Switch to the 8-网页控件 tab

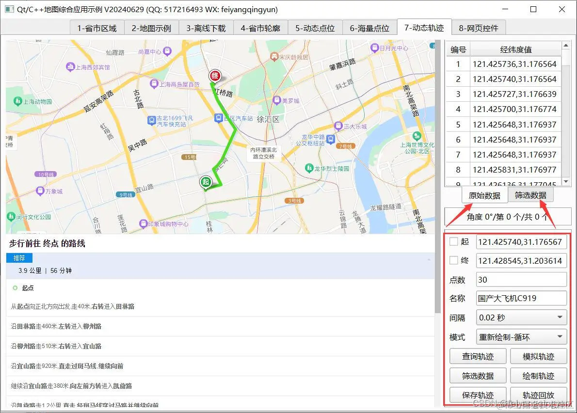pos(478,28)
